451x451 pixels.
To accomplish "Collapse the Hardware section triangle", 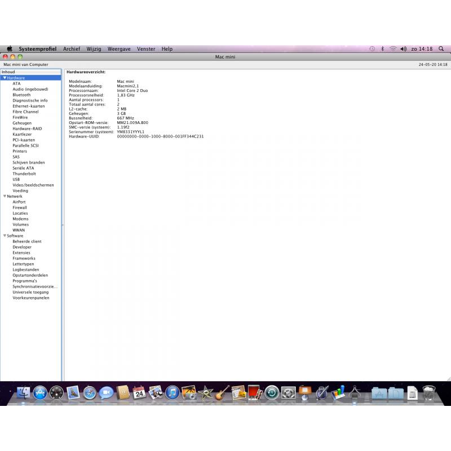I will (x=5, y=78).
